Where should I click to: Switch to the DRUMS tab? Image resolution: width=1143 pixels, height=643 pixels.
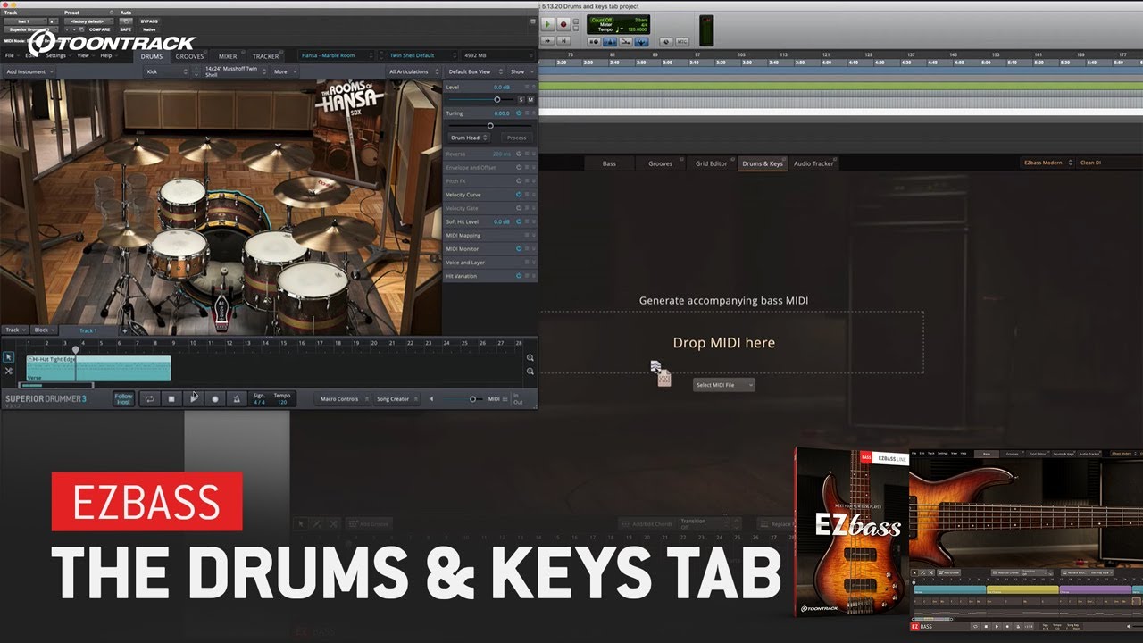tap(152, 56)
